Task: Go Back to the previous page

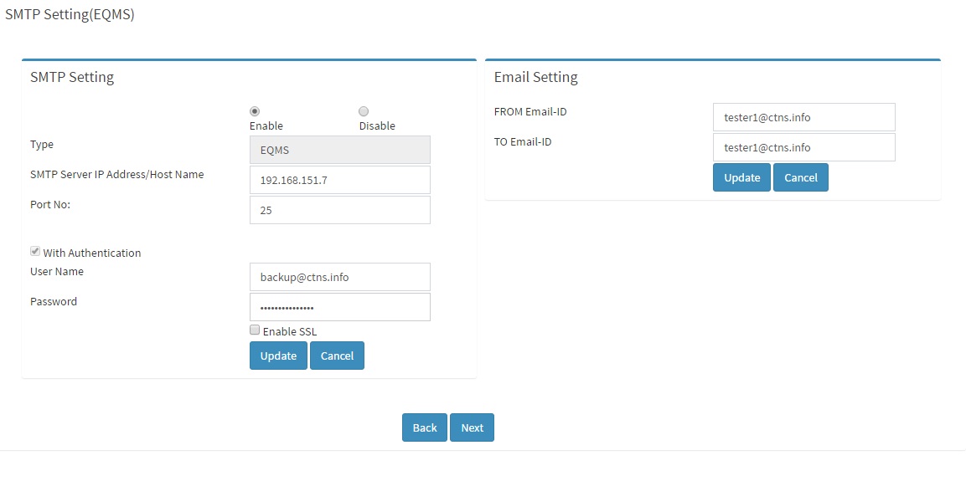Action: tap(425, 427)
